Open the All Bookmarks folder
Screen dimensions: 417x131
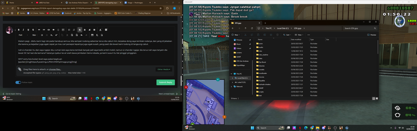pos(173,13)
